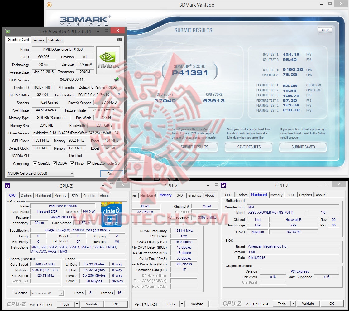This screenshot has width=349, height=311.
Task: Click GPU TEST 1 value 121.15
Action: [291, 54]
